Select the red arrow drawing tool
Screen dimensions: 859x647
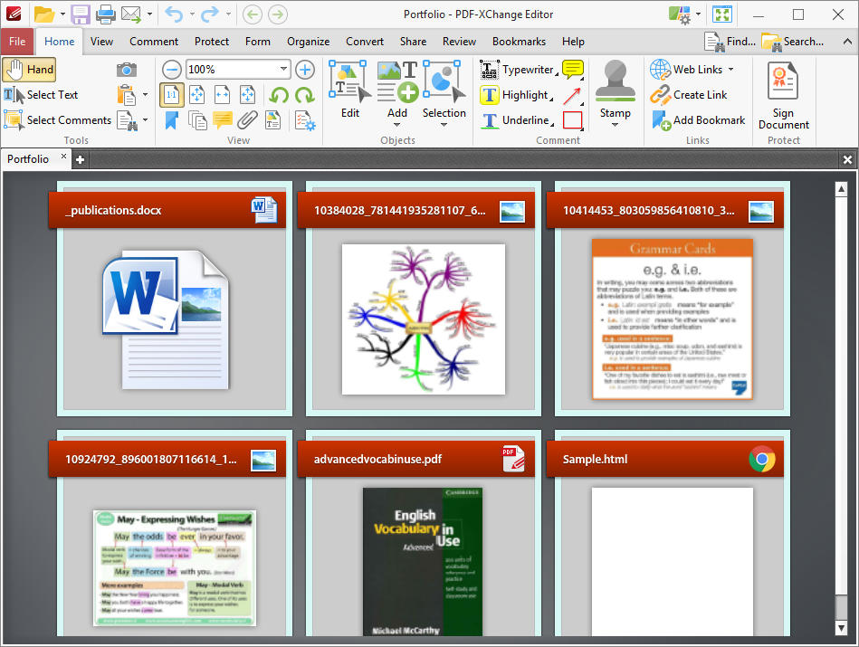[572, 95]
